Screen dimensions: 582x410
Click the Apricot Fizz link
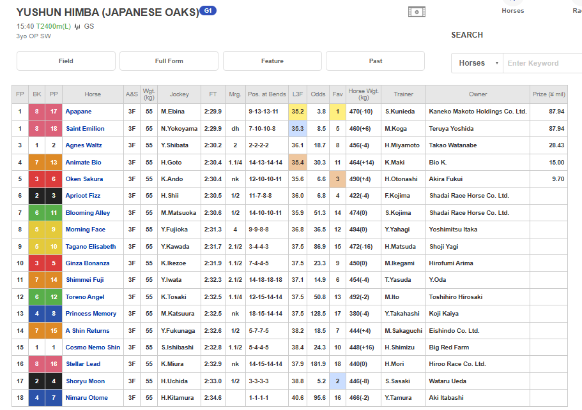[x=83, y=196]
